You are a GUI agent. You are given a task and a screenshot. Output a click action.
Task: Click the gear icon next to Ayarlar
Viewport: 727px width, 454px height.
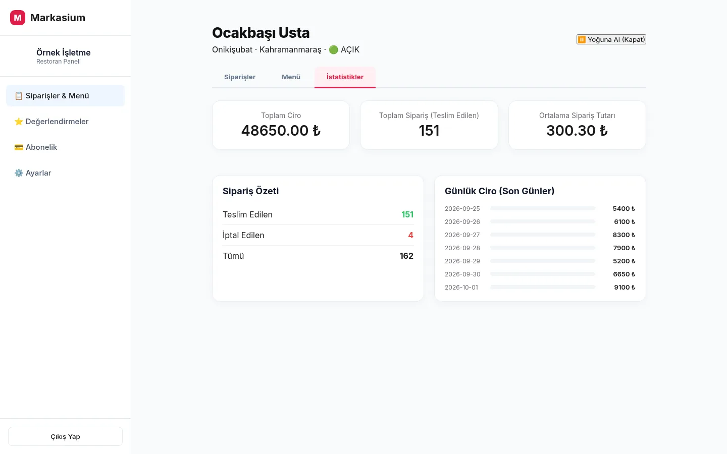coord(19,173)
